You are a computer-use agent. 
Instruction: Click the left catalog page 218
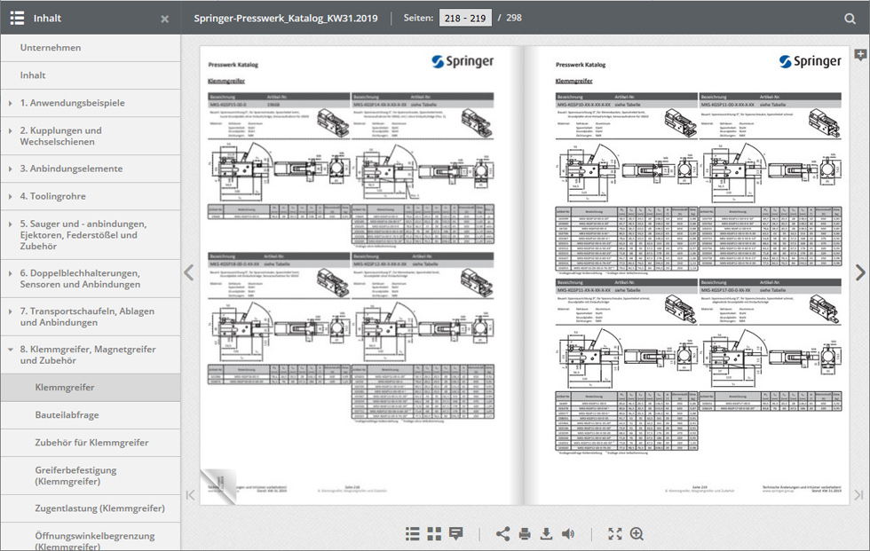(x=362, y=275)
